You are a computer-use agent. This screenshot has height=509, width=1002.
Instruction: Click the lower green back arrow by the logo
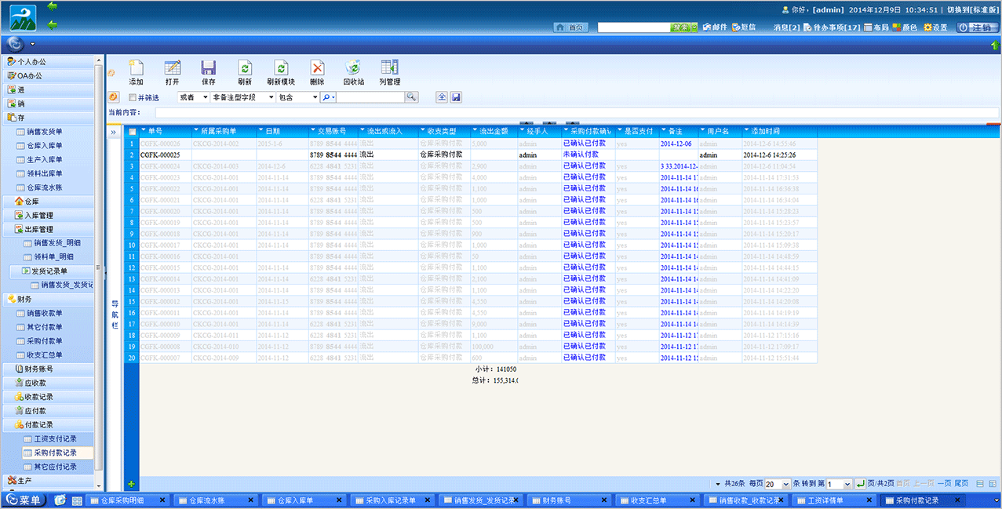pos(53,26)
